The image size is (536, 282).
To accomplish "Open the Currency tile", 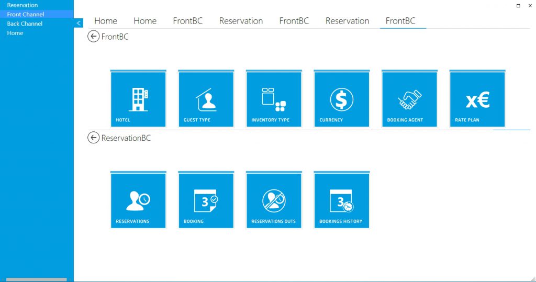I will click(341, 99).
